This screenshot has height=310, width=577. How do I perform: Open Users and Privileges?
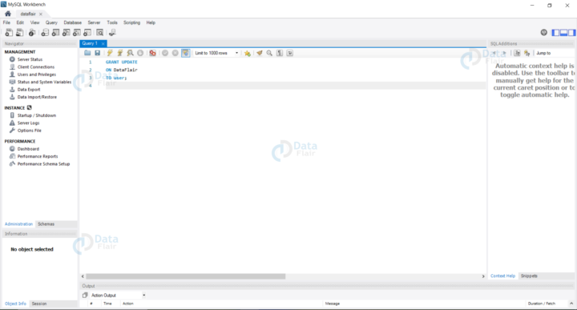pyautogui.click(x=37, y=74)
